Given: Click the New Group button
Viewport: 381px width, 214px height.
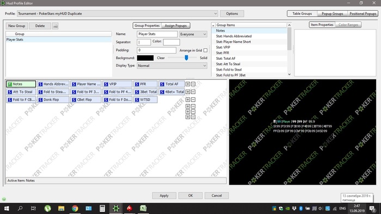Looking at the screenshot, I should (x=16, y=26).
